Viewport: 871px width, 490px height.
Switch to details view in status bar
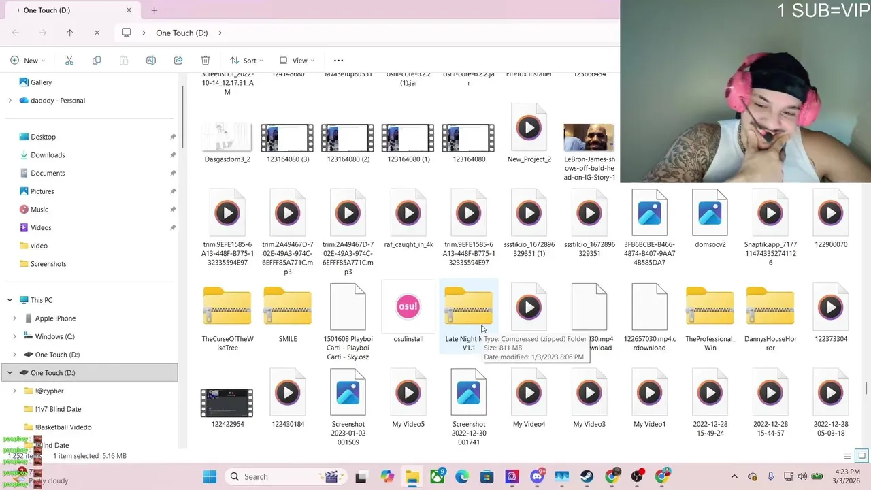pos(847,456)
